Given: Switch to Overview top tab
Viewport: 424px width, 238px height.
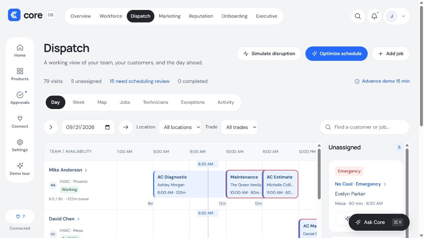Looking at the screenshot, I should click(80, 16).
